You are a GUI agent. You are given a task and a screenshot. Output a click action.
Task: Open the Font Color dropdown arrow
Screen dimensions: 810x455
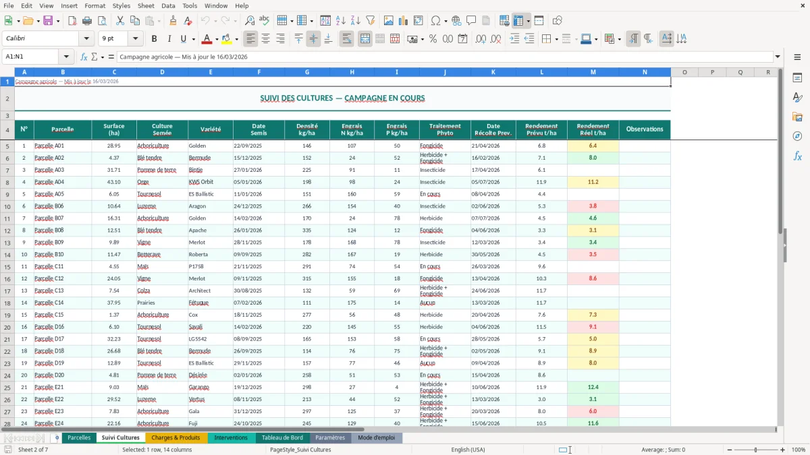[x=217, y=39]
